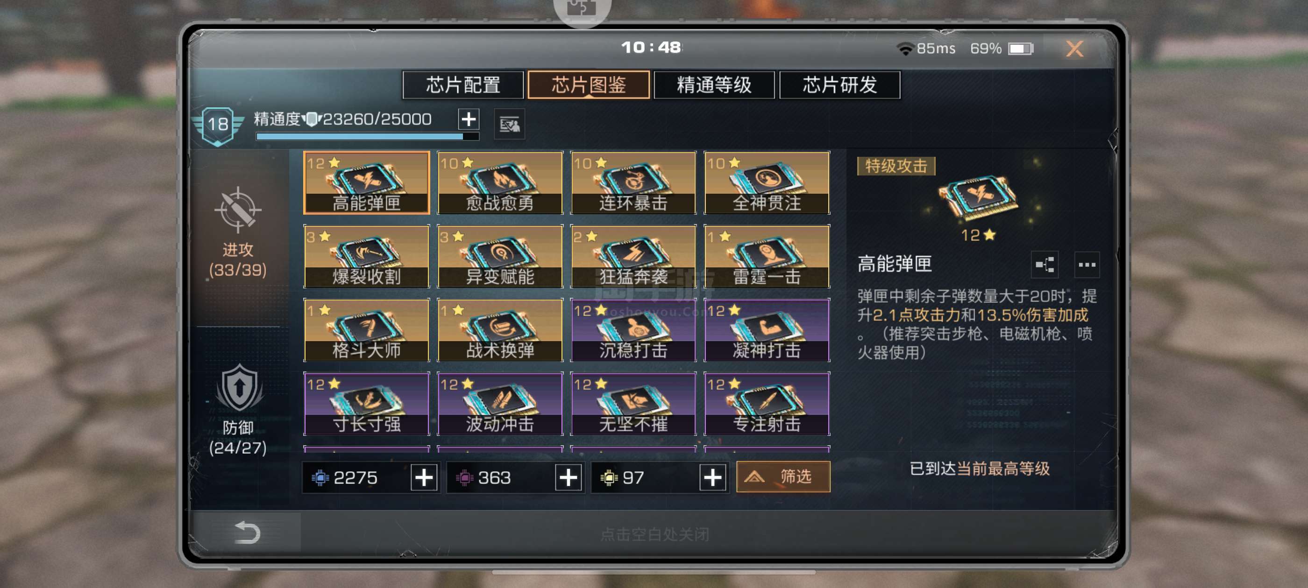Add gold chips with plus beside 97

tap(712, 477)
